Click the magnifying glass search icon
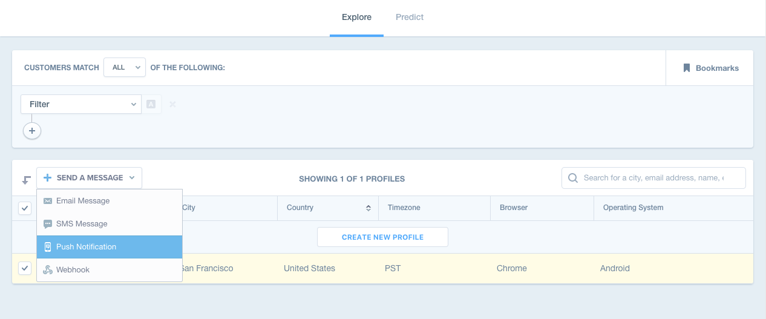 (x=572, y=178)
